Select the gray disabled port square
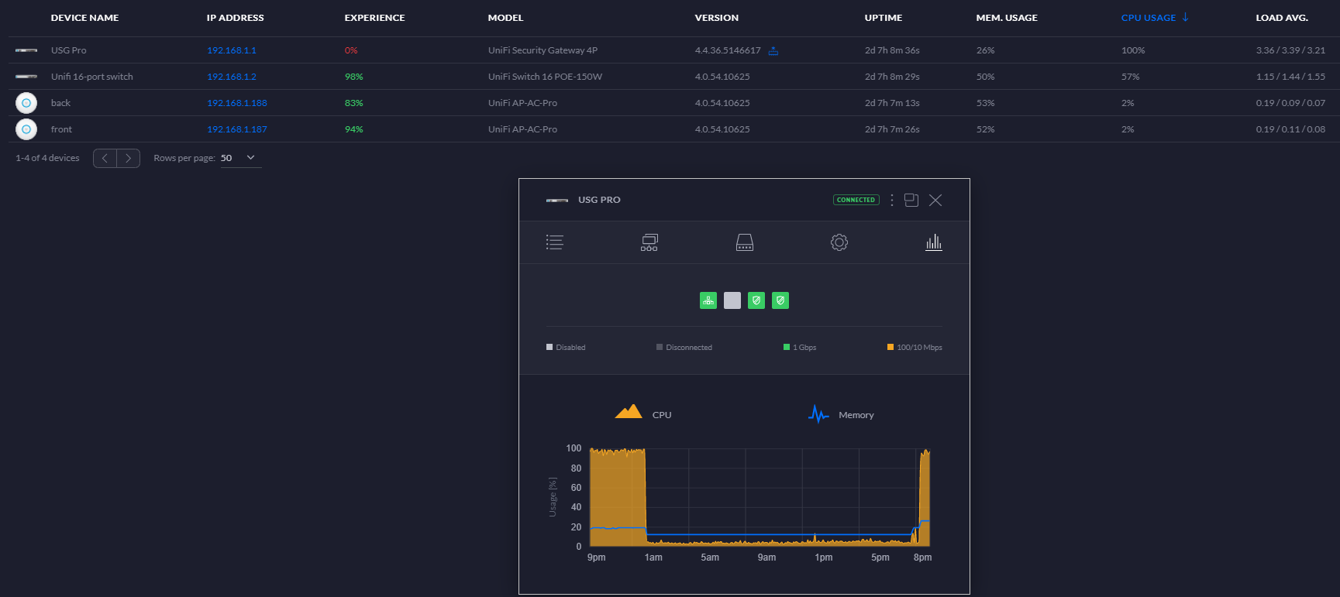The image size is (1340, 597). pyautogui.click(x=732, y=300)
